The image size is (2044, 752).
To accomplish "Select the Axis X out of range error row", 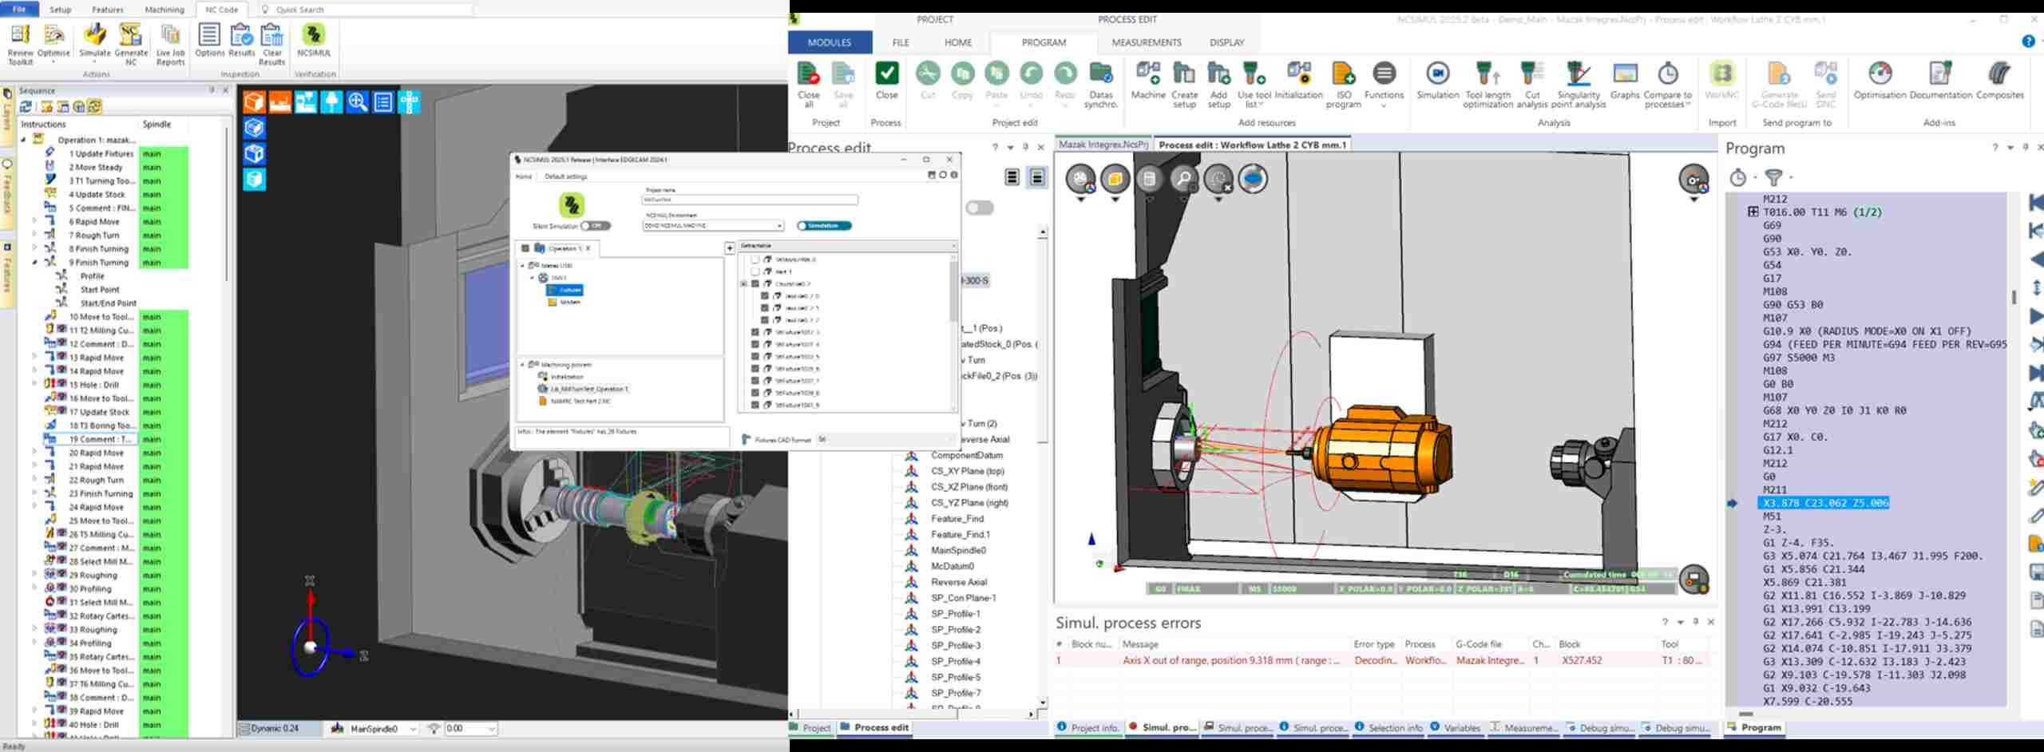I will pyautogui.click(x=1381, y=660).
